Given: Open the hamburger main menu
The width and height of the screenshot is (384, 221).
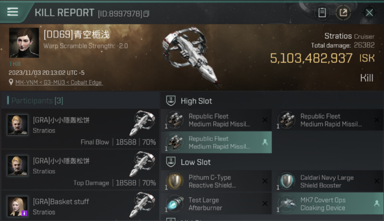Looking at the screenshot, I should coord(13,12).
